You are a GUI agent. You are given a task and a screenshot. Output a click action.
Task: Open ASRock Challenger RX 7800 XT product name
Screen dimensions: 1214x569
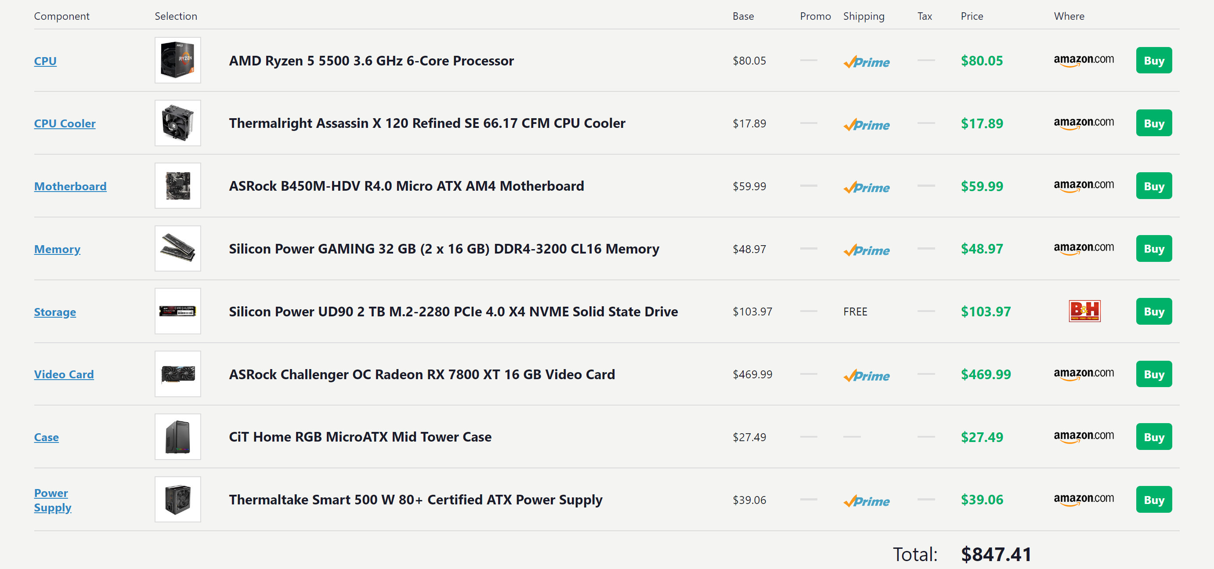(422, 374)
